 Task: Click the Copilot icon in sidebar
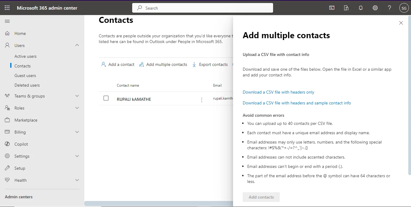(8, 144)
